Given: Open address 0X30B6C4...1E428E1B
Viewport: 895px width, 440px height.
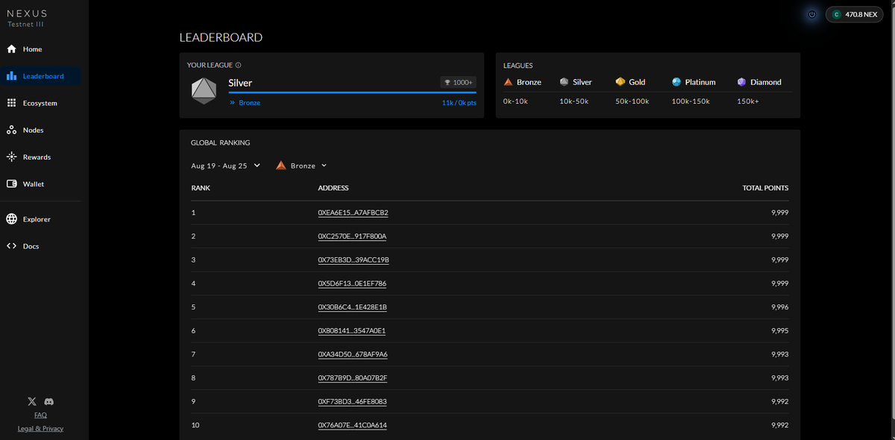Looking at the screenshot, I should coord(352,307).
